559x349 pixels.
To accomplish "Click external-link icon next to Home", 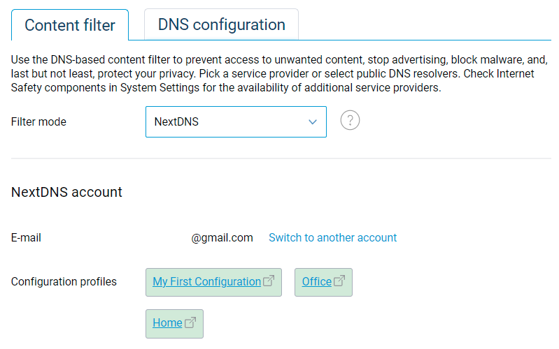I will tap(190, 322).
